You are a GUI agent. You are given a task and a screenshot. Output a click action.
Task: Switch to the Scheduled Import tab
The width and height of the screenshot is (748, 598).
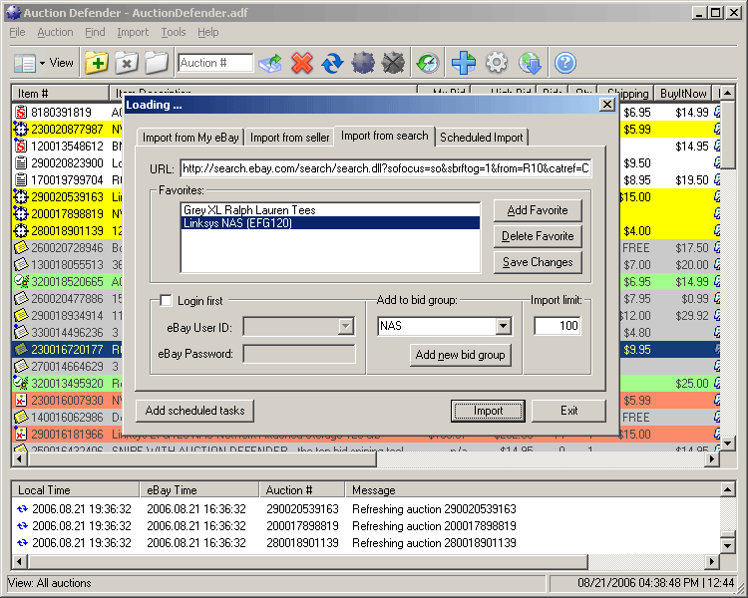481,138
